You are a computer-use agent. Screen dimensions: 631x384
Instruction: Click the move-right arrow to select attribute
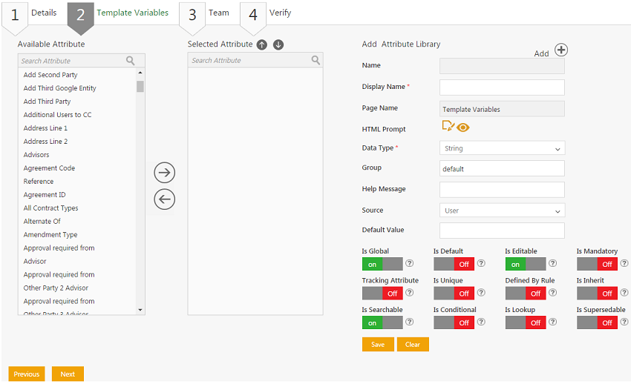(164, 173)
